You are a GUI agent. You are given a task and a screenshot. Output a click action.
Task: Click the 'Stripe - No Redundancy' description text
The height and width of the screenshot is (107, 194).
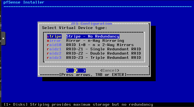click(x=93, y=36)
